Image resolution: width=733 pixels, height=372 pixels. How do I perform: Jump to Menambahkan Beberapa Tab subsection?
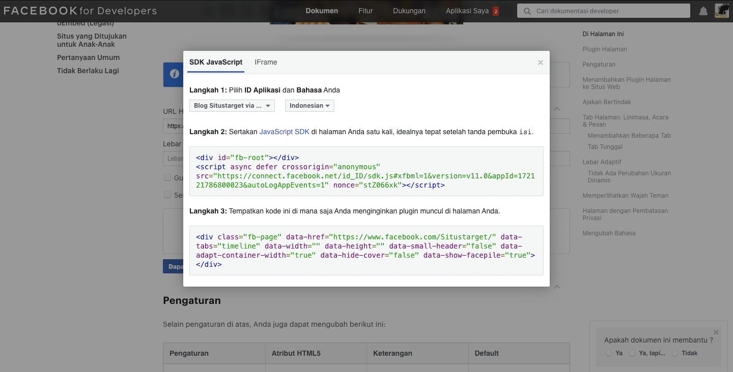pyautogui.click(x=629, y=136)
